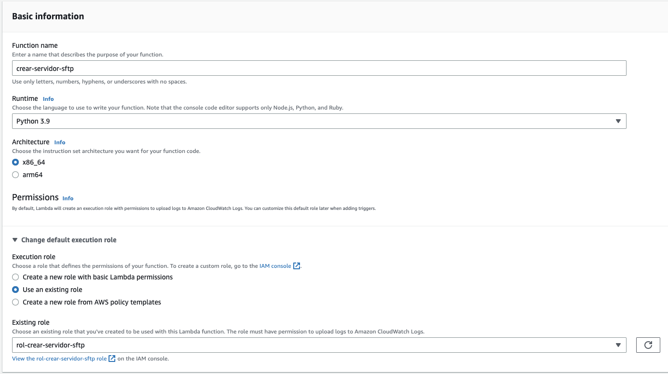Open the Architecture Info link
668x374 pixels.
point(60,142)
